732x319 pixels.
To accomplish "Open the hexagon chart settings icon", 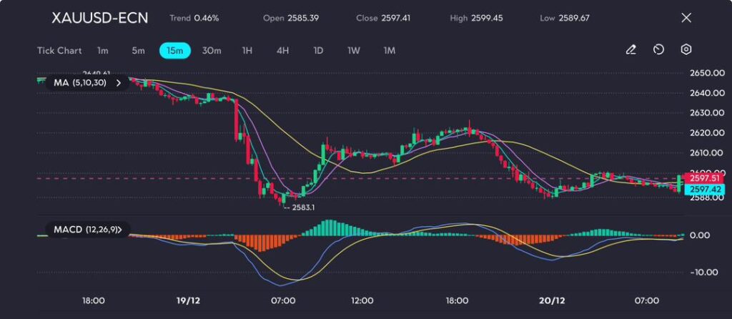I will pyautogui.click(x=686, y=50).
